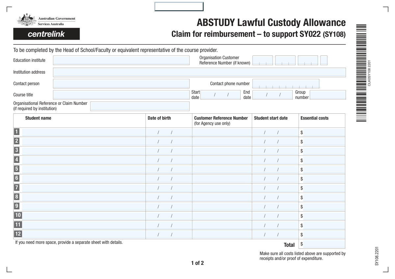Click Student start date in row 11
Screen dimensions: 395x279
click(275, 225)
